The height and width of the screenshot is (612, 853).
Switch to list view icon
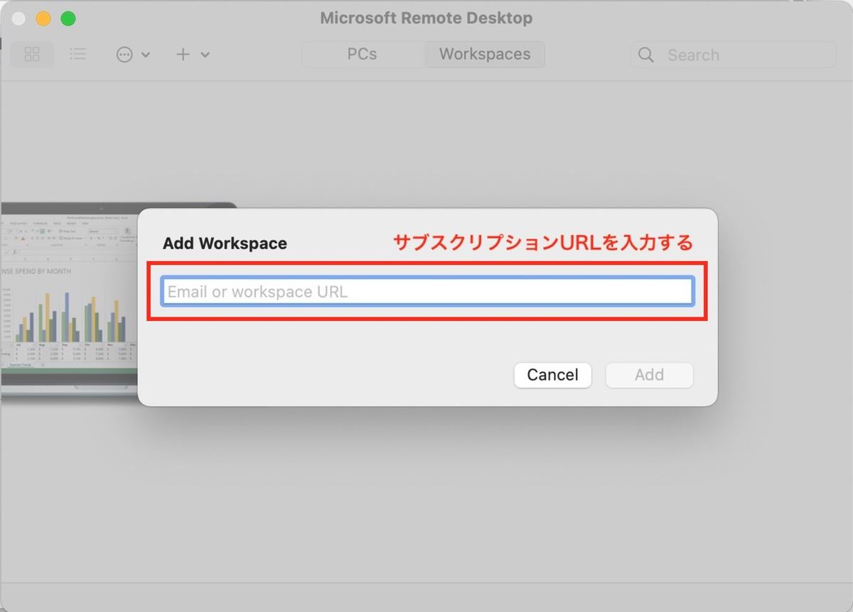78,55
